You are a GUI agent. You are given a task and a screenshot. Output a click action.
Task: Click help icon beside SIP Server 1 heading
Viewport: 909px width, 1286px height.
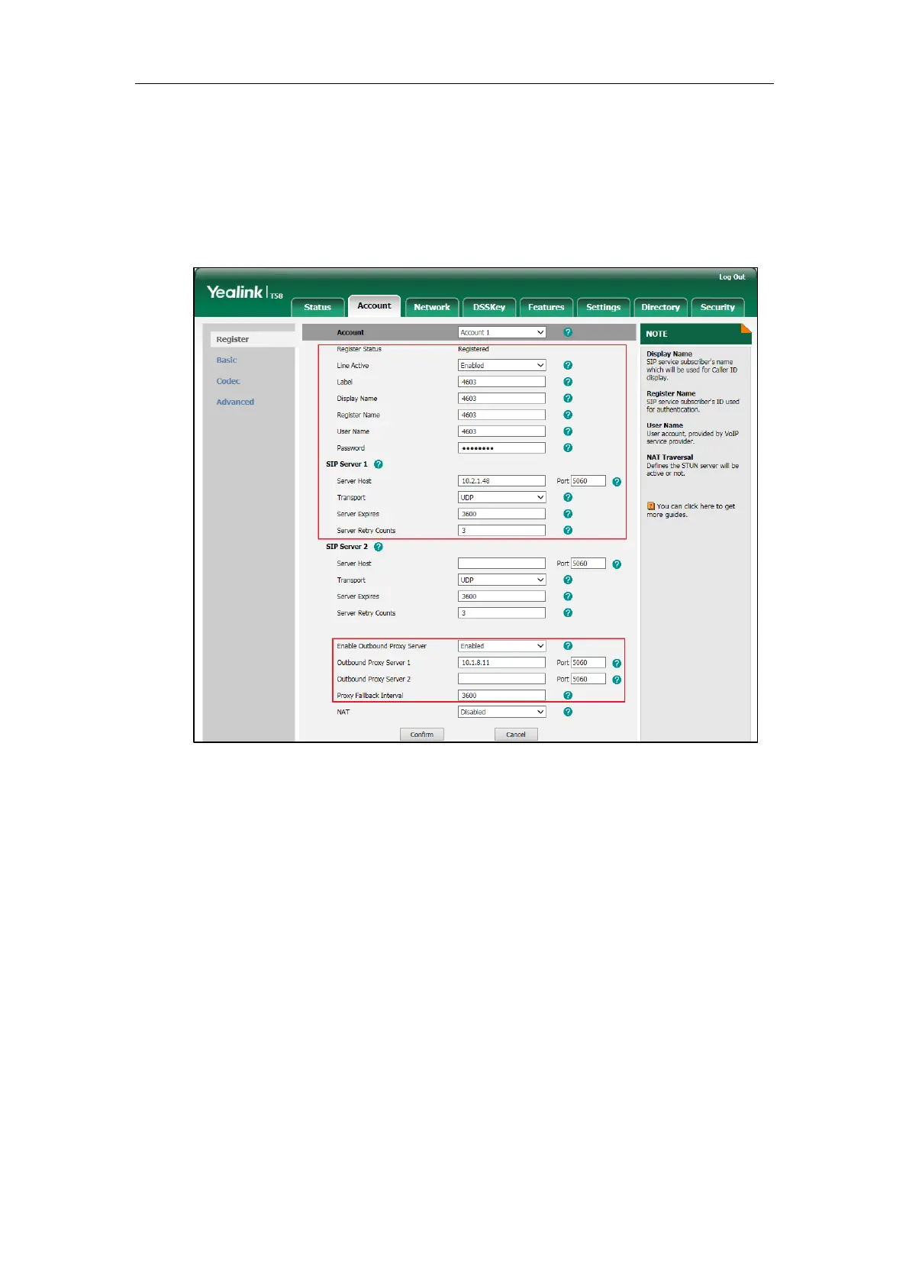379,464
